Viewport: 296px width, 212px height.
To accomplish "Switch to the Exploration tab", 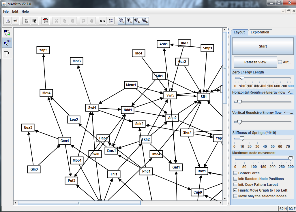I will pyautogui.click(x=260, y=32).
